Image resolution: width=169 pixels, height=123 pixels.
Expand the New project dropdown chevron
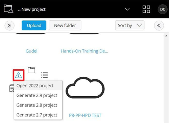127,9
